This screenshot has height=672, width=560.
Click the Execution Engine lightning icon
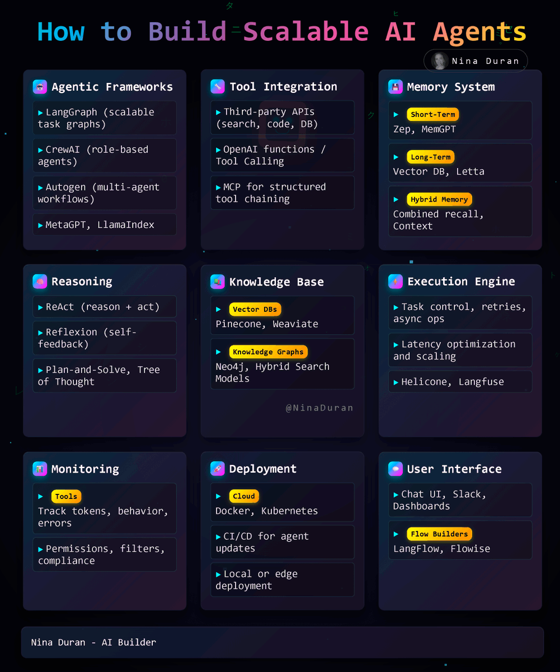click(x=396, y=282)
